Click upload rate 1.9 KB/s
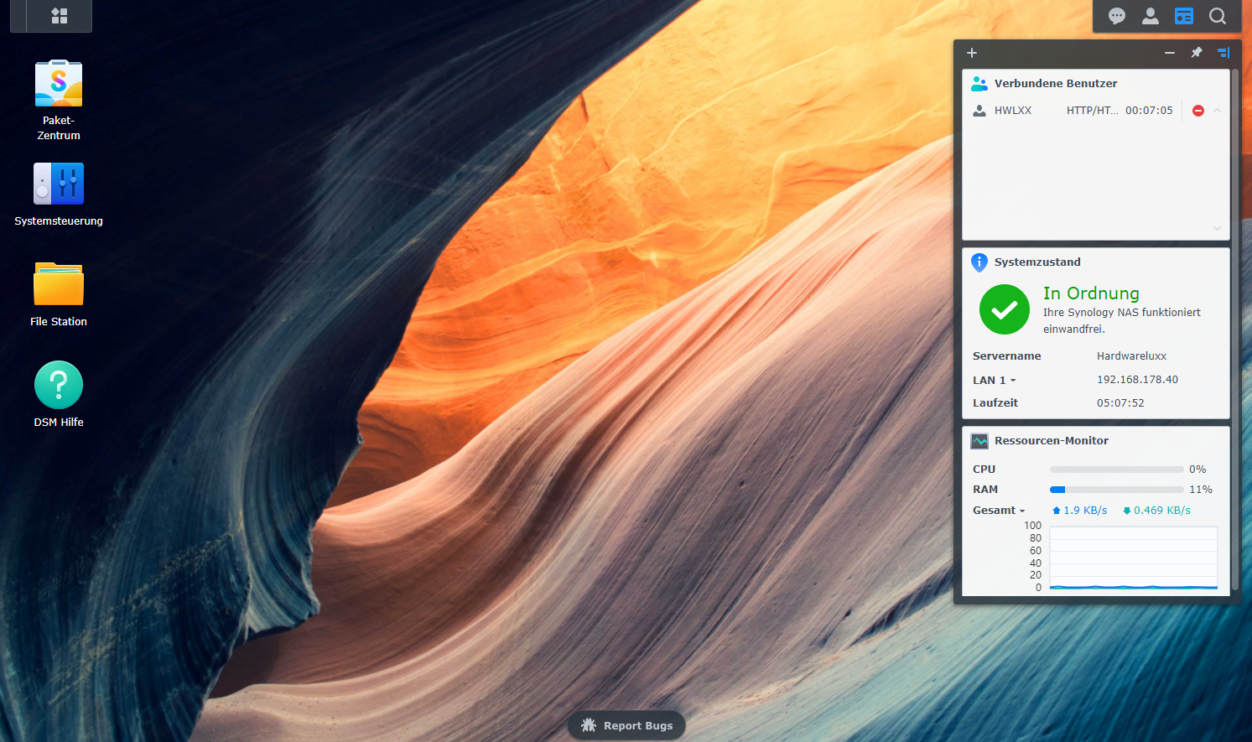The height and width of the screenshot is (742, 1252). 1079,511
